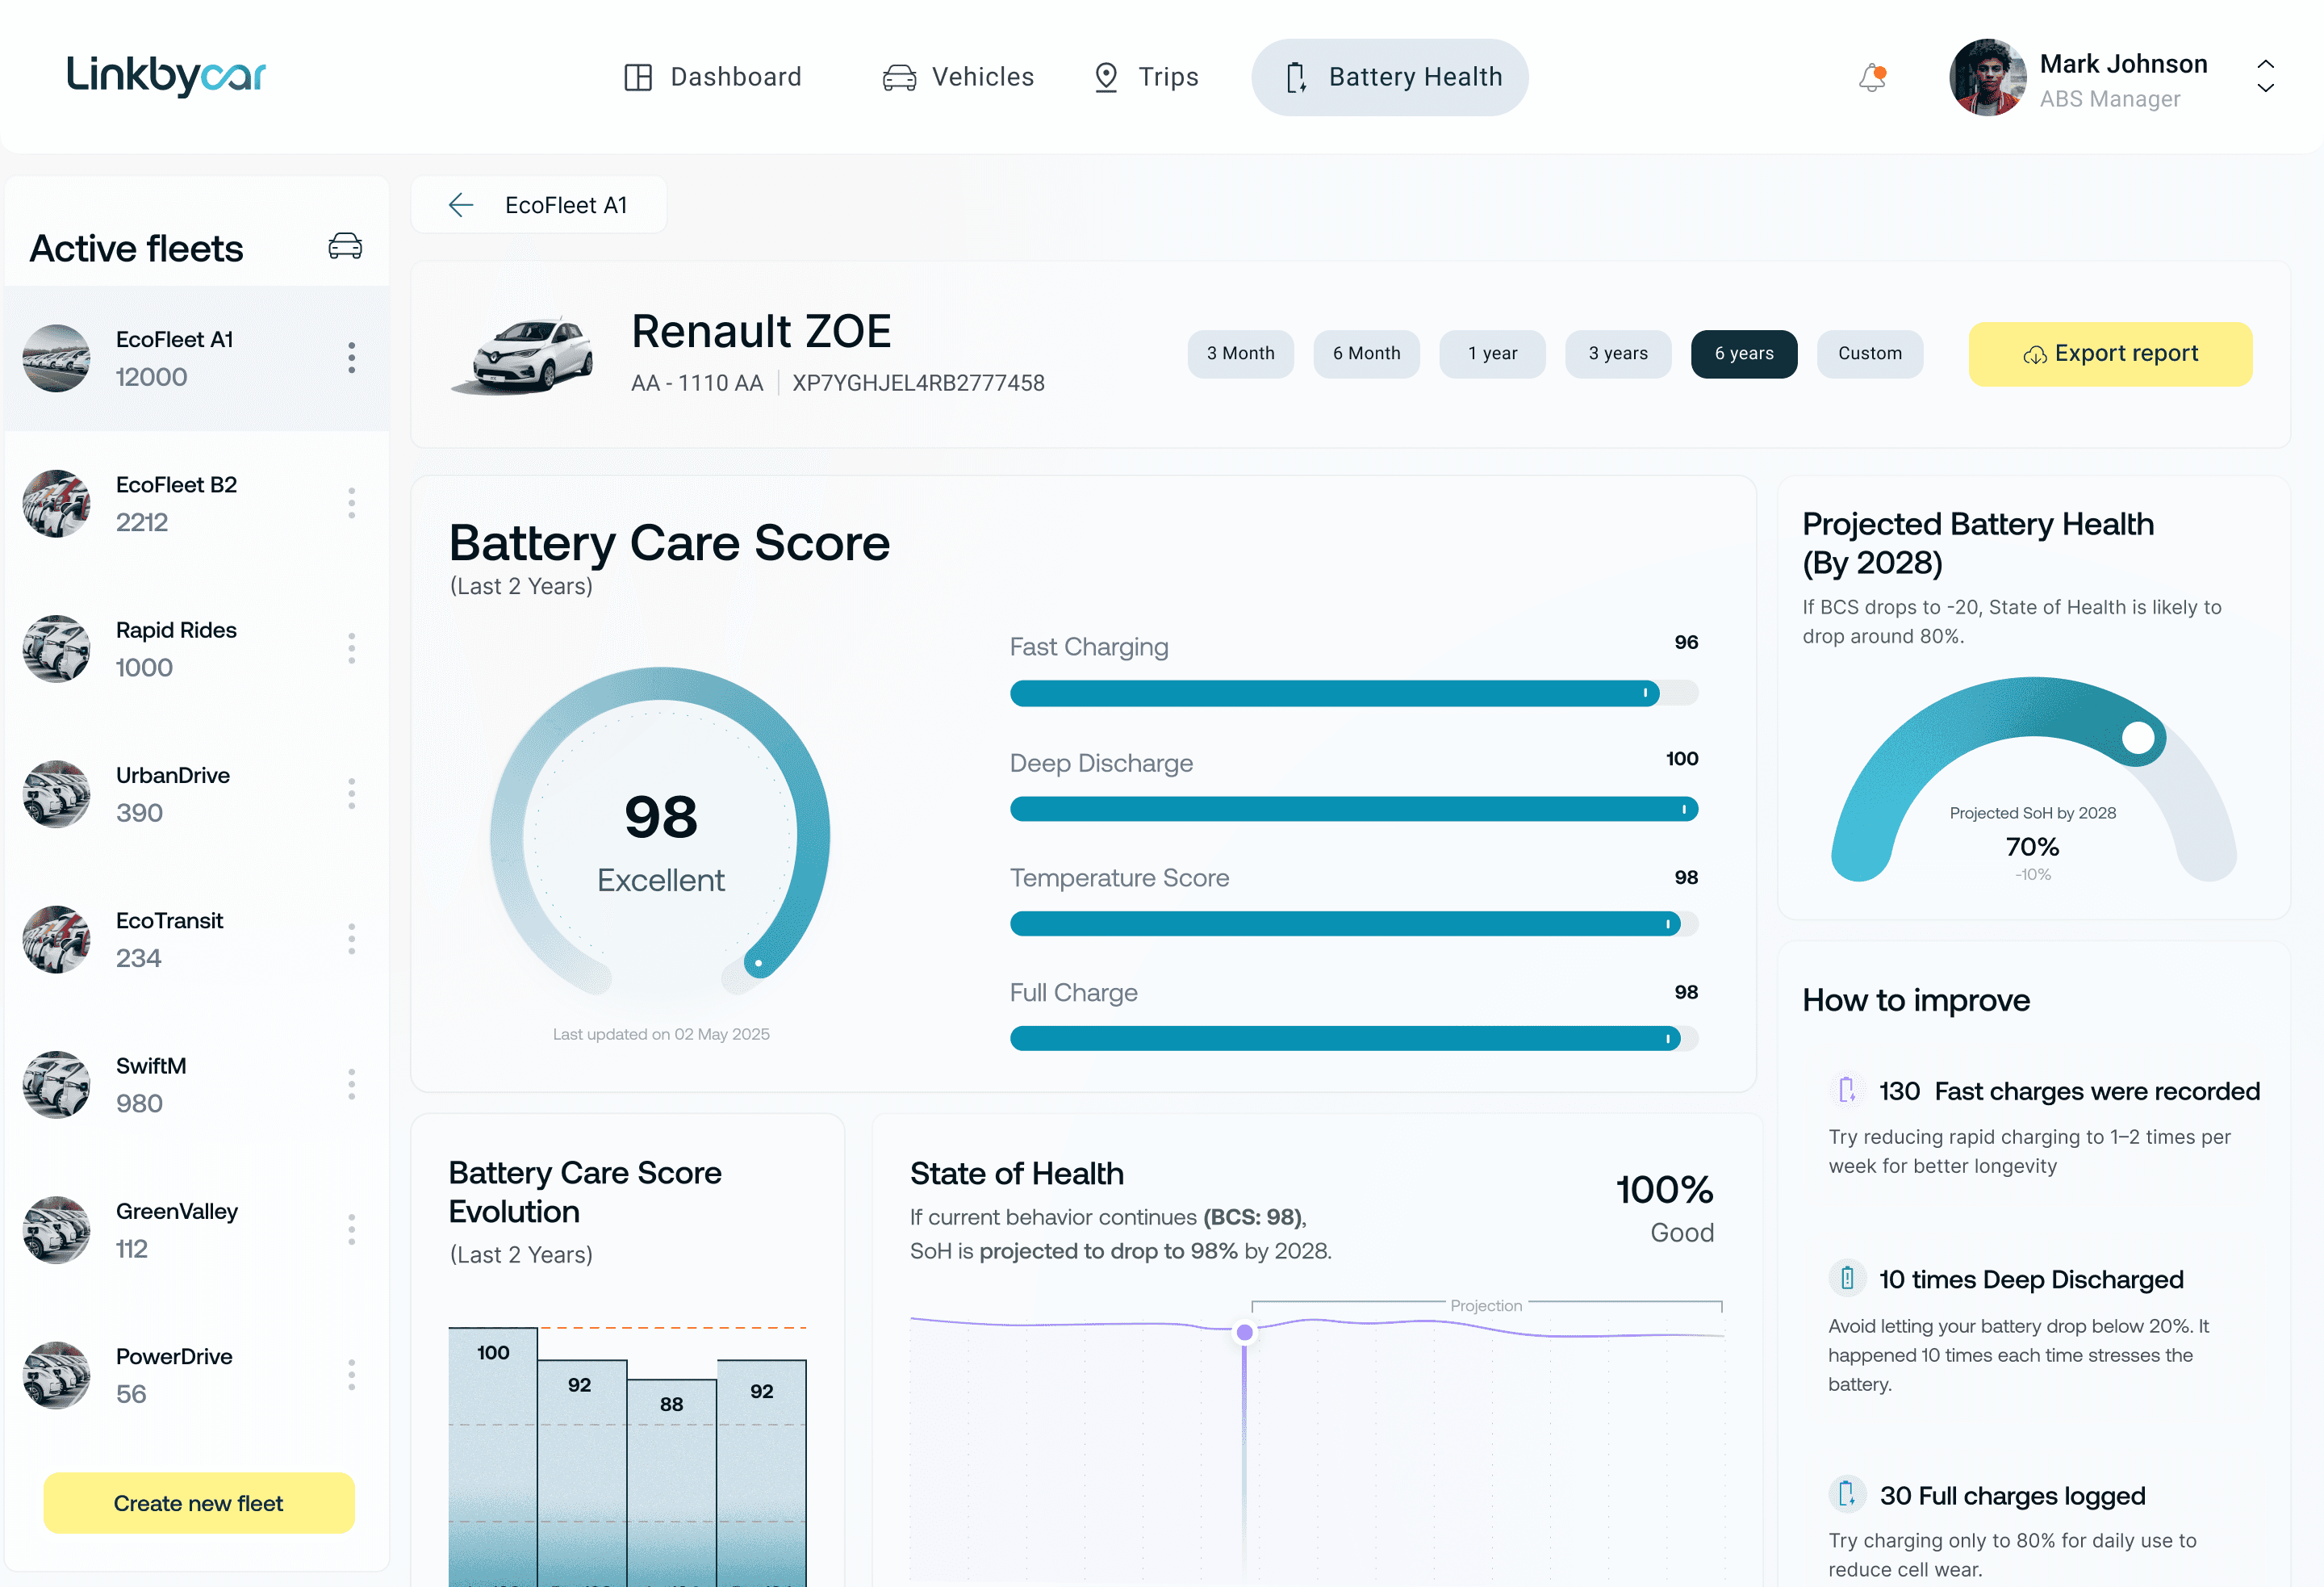Create a new fleet
The width and height of the screenshot is (2324, 1587).
[x=199, y=1502]
